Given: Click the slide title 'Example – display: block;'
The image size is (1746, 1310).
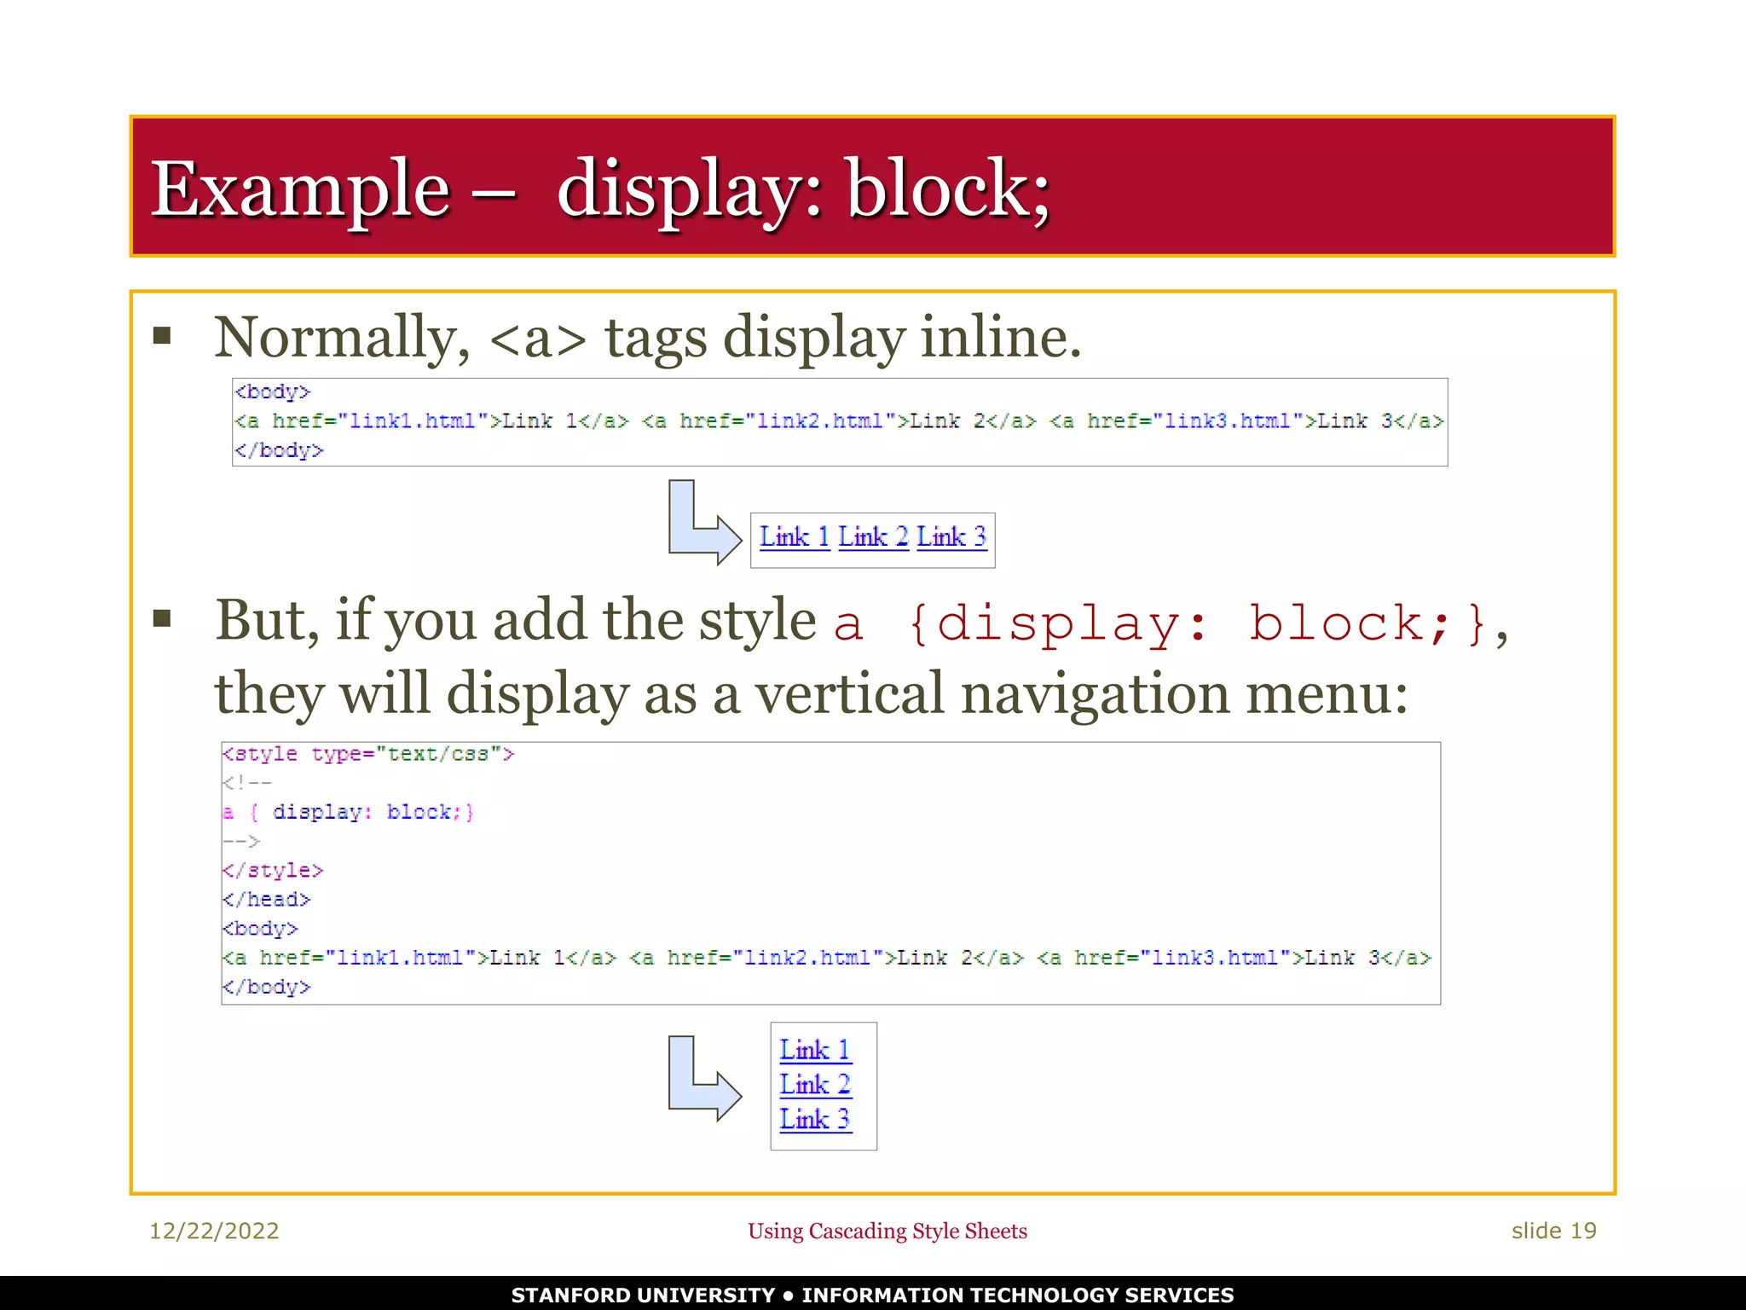Looking at the screenshot, I should 600,188.
